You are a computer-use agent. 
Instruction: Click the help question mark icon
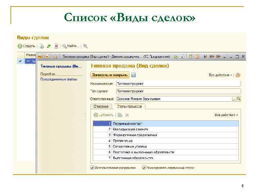[238, 75]
